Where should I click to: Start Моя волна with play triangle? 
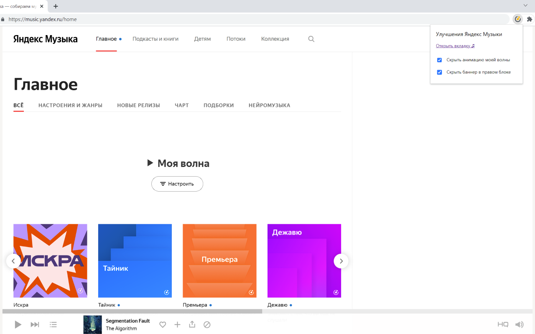(150, 163)
